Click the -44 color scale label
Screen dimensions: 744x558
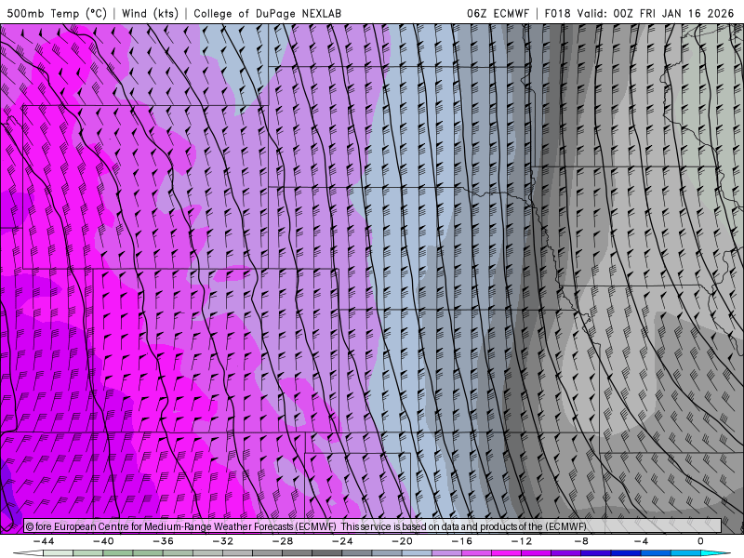[x=44, y=541]
